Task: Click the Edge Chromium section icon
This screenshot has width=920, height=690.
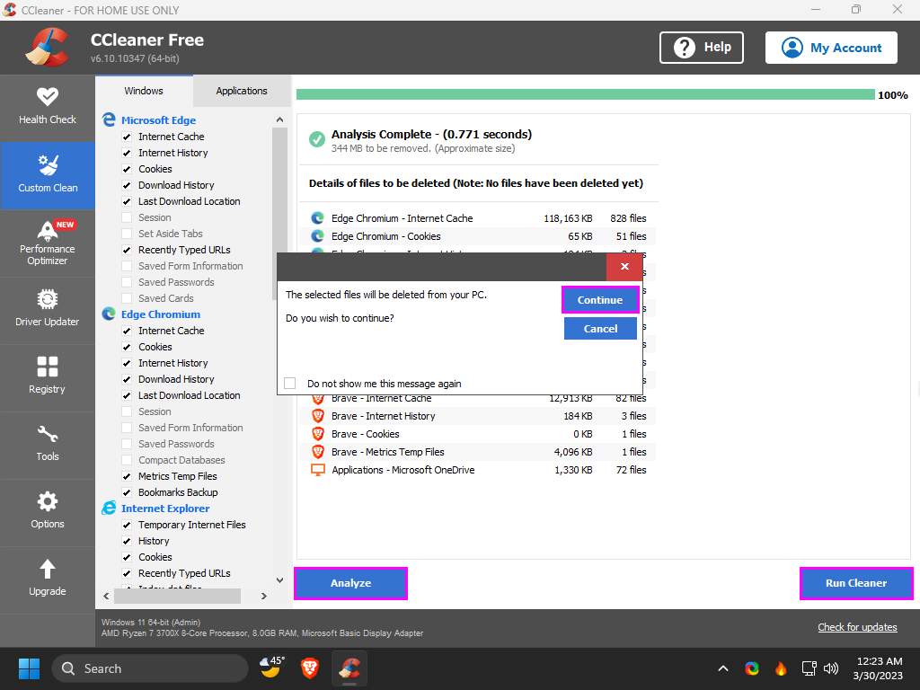Action: 109,314
